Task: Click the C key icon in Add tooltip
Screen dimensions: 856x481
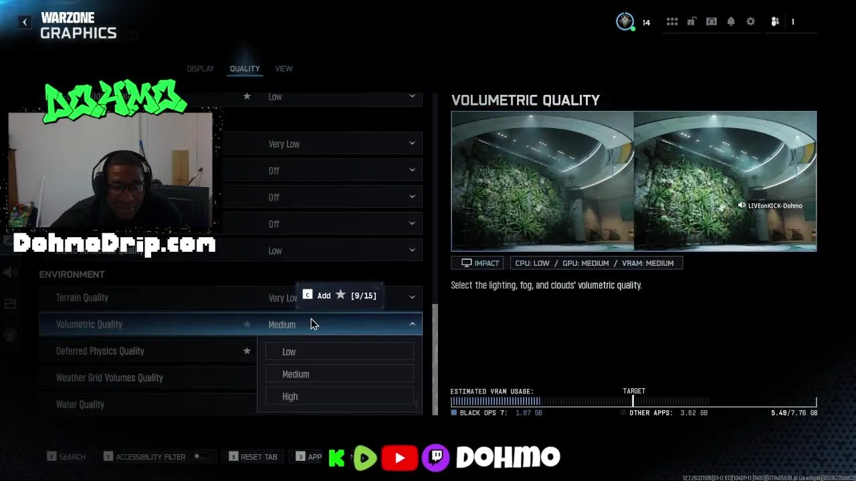Action: point(308,295)
